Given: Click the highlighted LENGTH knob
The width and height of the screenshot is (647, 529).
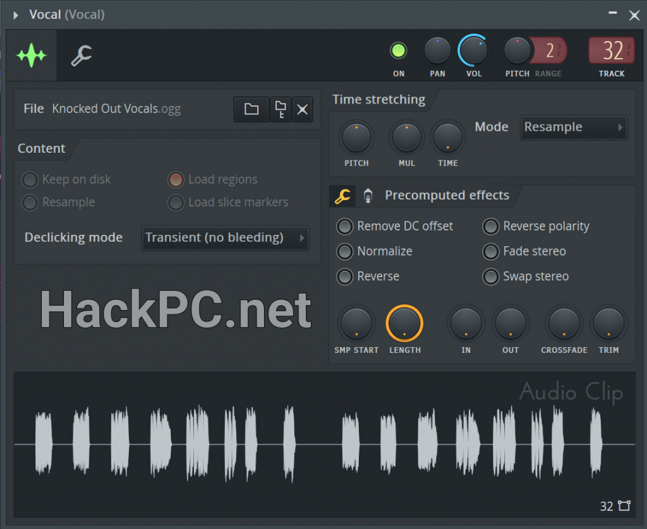Looking at the screenshot, I should tap(404, 323).
